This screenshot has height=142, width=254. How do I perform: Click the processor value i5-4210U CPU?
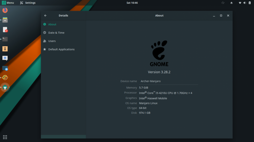tap(166, 93)
